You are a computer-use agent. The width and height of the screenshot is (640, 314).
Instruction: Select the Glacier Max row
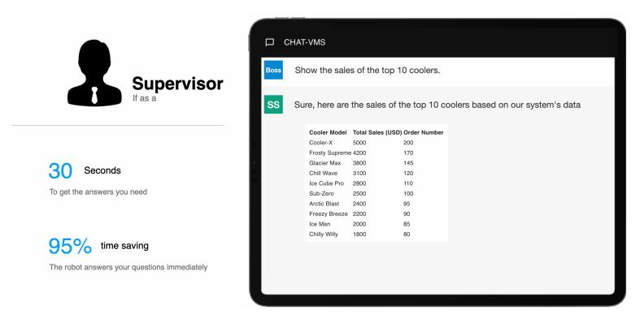point(376,163)
